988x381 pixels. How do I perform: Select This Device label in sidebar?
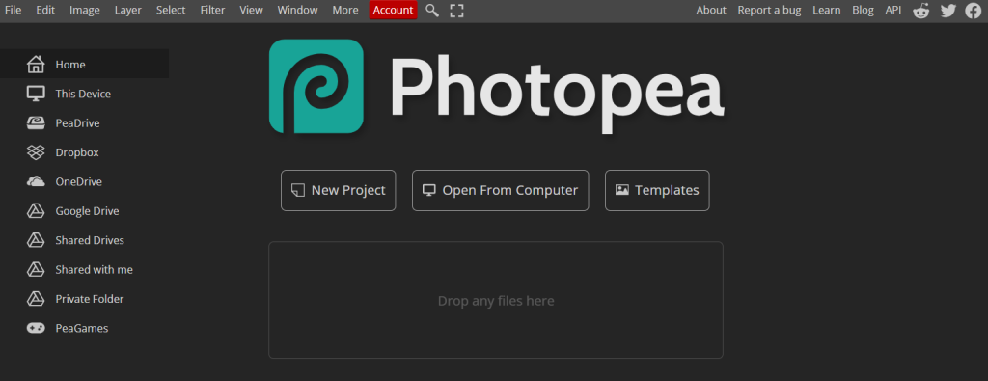83,94
